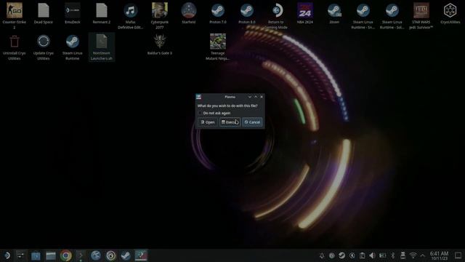The height and width of the screenshot is (262, 465).
Task: Select the Proton 8.0 desktop icon
Action: (x=247, y=11)
